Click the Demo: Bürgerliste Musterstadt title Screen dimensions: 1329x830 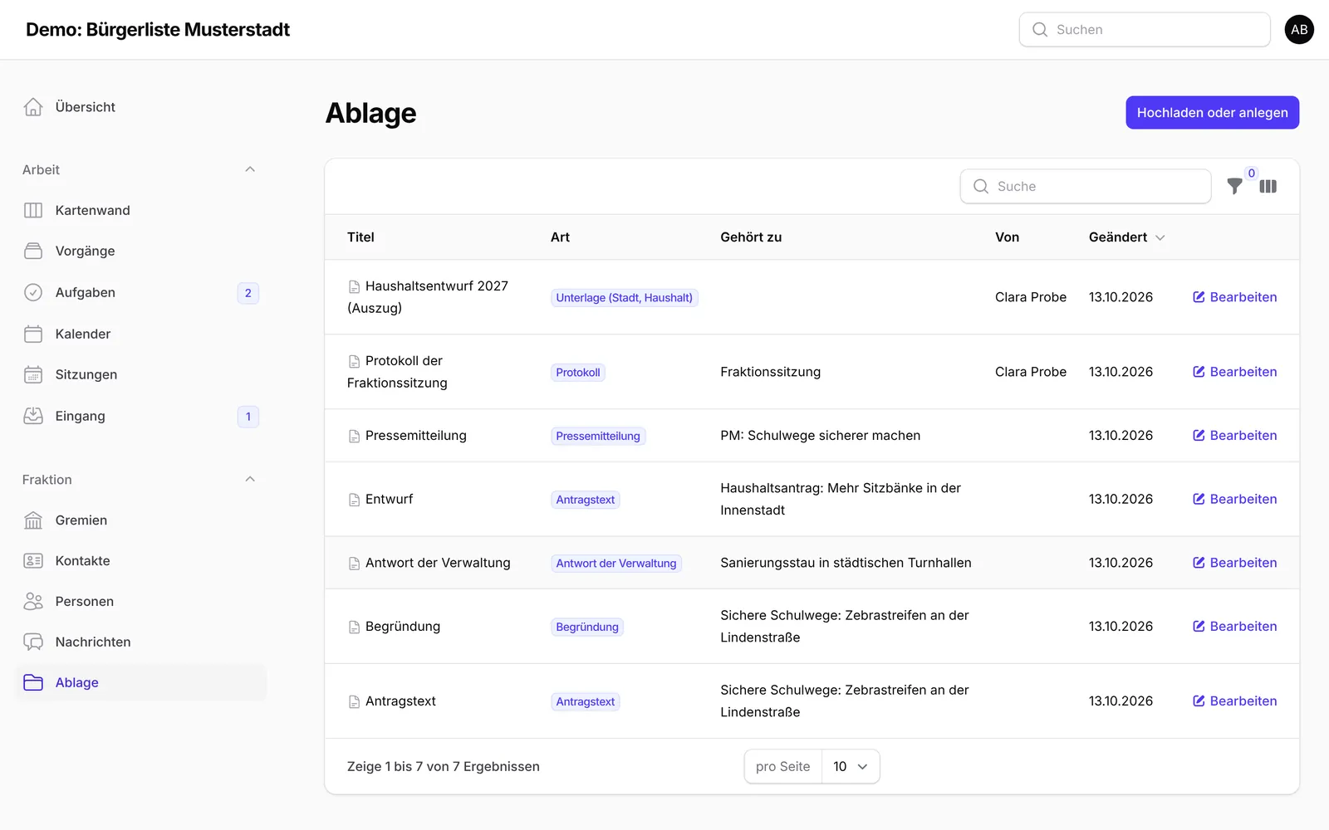tap(158, 30)
